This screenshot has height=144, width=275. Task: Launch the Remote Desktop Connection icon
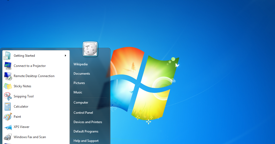[8, 76]
